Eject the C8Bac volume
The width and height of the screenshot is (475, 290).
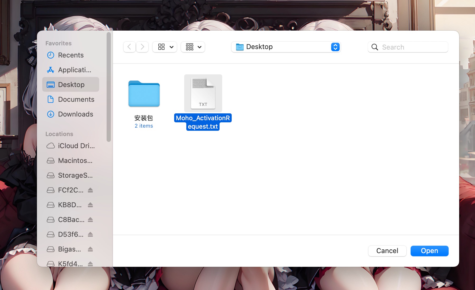pos(90,220)
